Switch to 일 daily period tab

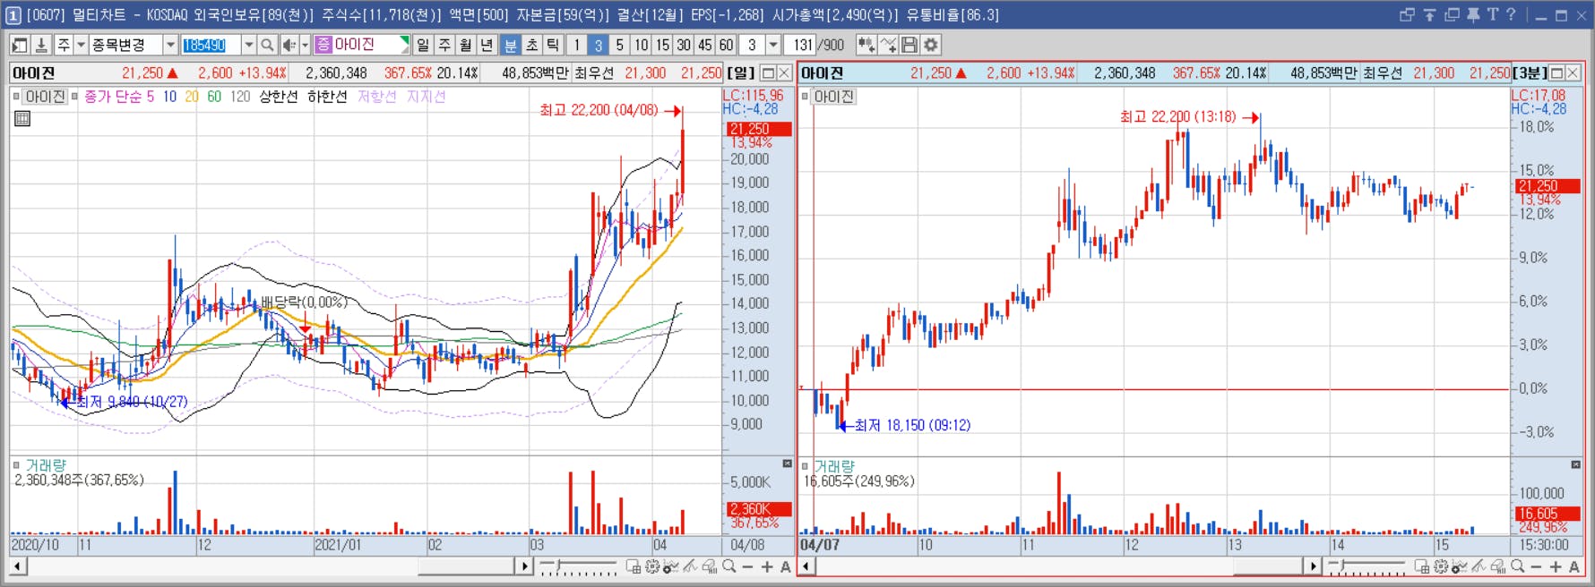pos(423,45)
